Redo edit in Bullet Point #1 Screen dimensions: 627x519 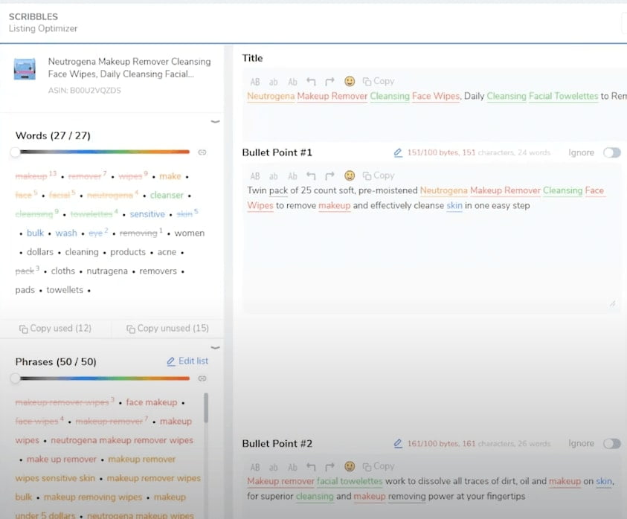coord(329,176)
